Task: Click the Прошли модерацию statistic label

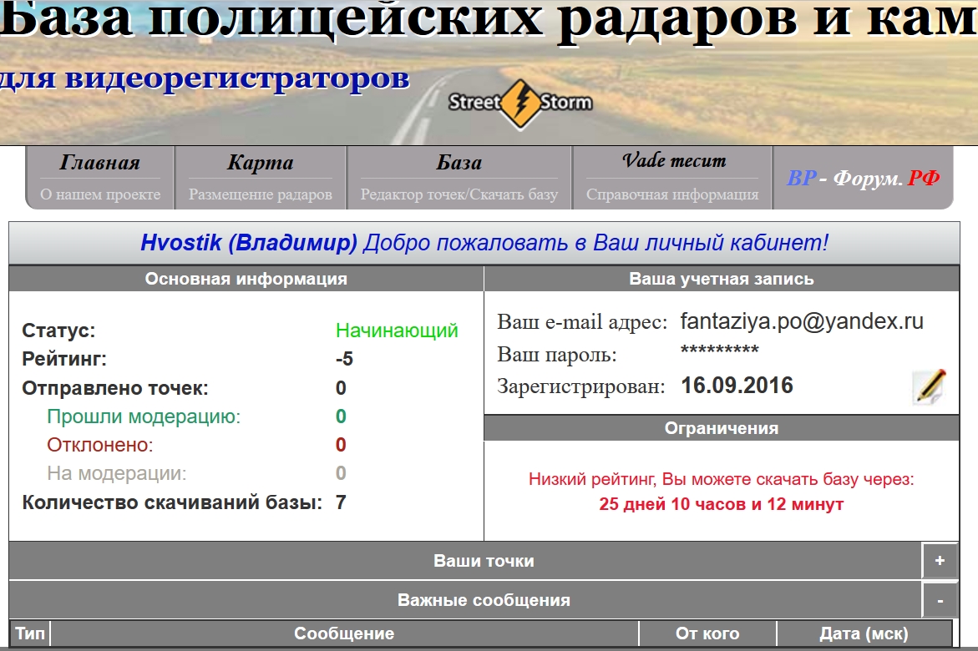Action: coord(144,416)
